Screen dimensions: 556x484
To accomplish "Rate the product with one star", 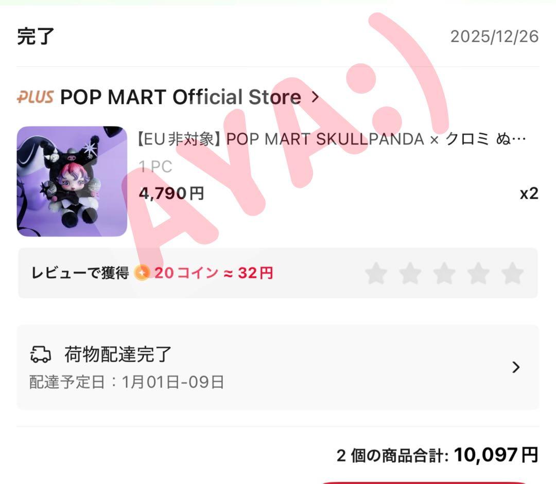I will pos(376,273).
